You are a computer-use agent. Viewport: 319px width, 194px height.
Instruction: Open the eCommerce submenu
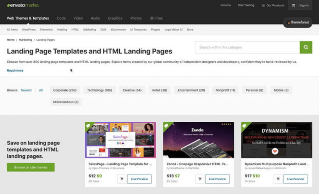point(118,30)
